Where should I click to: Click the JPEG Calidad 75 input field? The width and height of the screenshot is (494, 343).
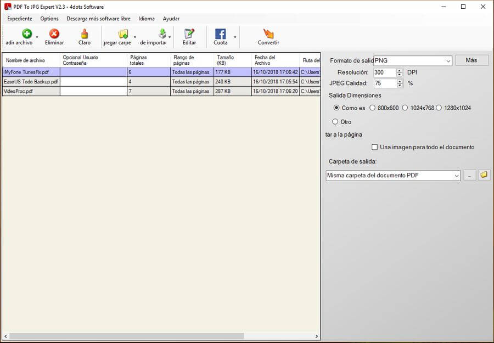tap(385, 83)
